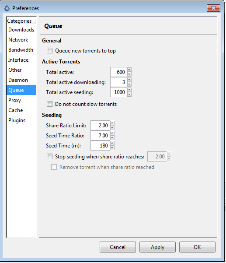Increase Total active seeding with up arrow
Viewport: 226px width, 263px height.
(x=129, y=90)
